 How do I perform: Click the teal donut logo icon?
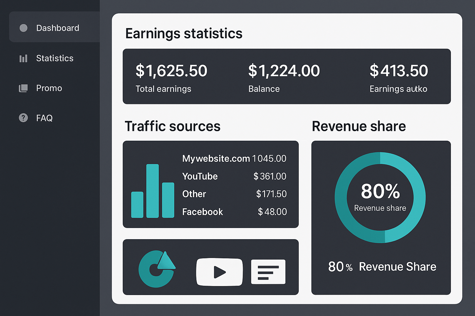[157, 269]
